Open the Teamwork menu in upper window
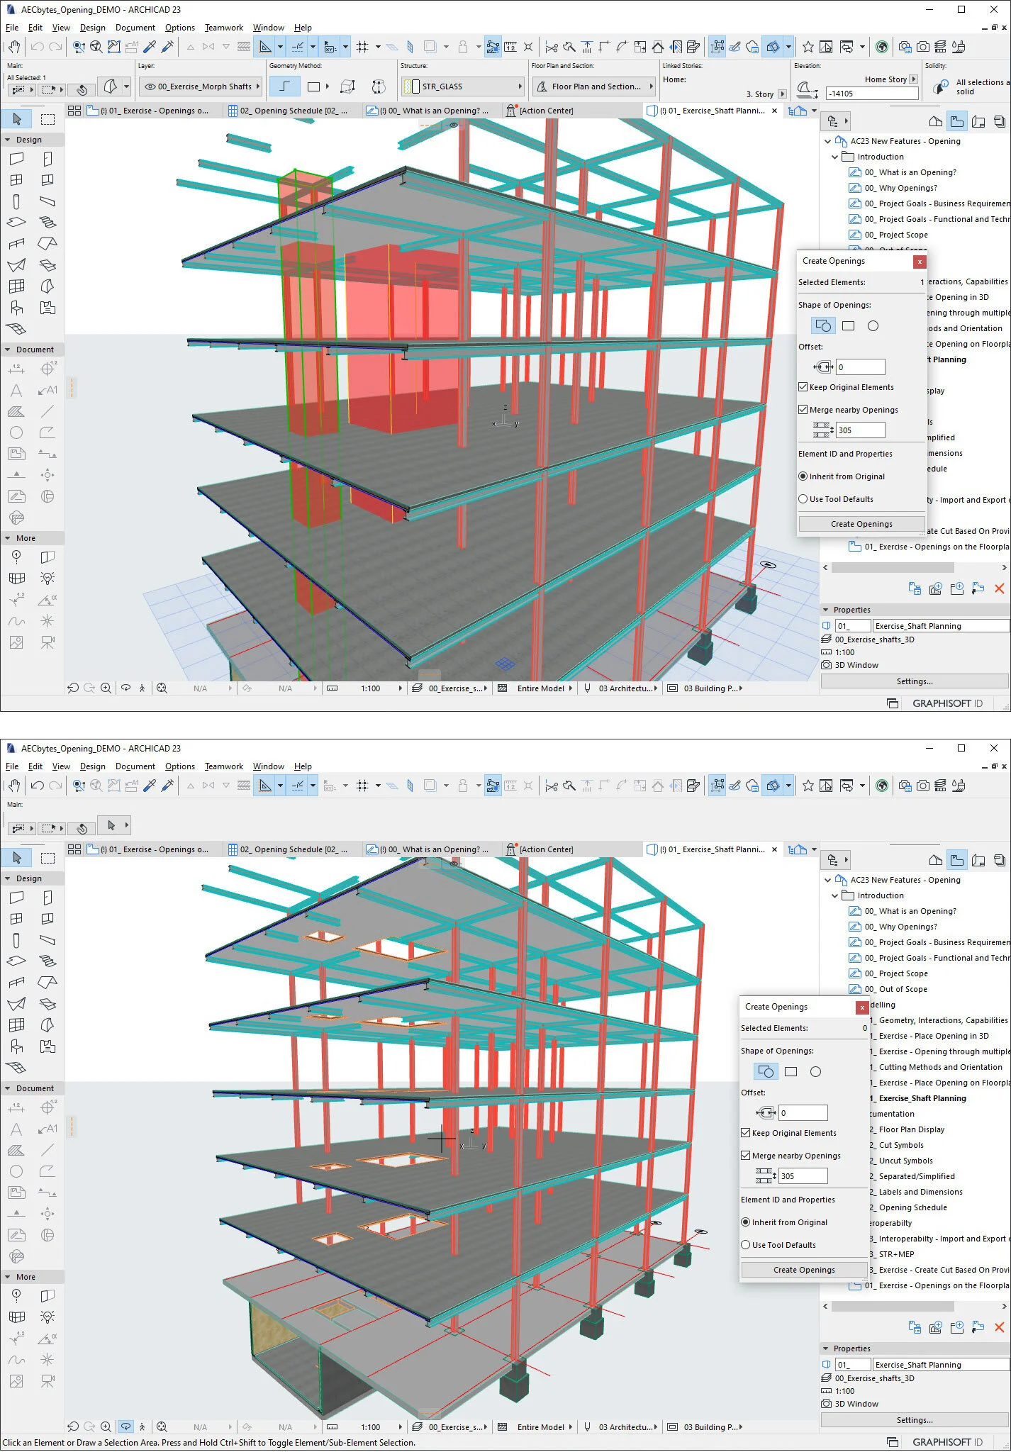The width and height of the screenshot is (1011, 1452). click(223, 28)
